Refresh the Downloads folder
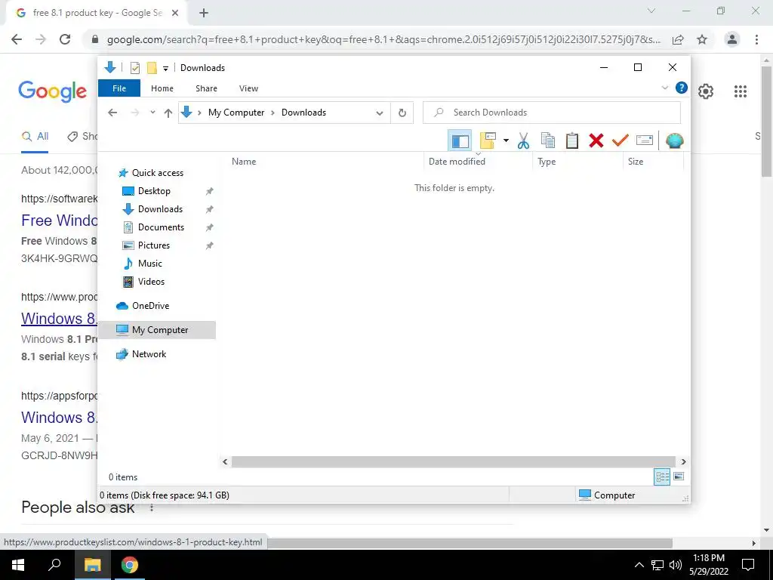The image size is (773, 580). coord(402,113)
